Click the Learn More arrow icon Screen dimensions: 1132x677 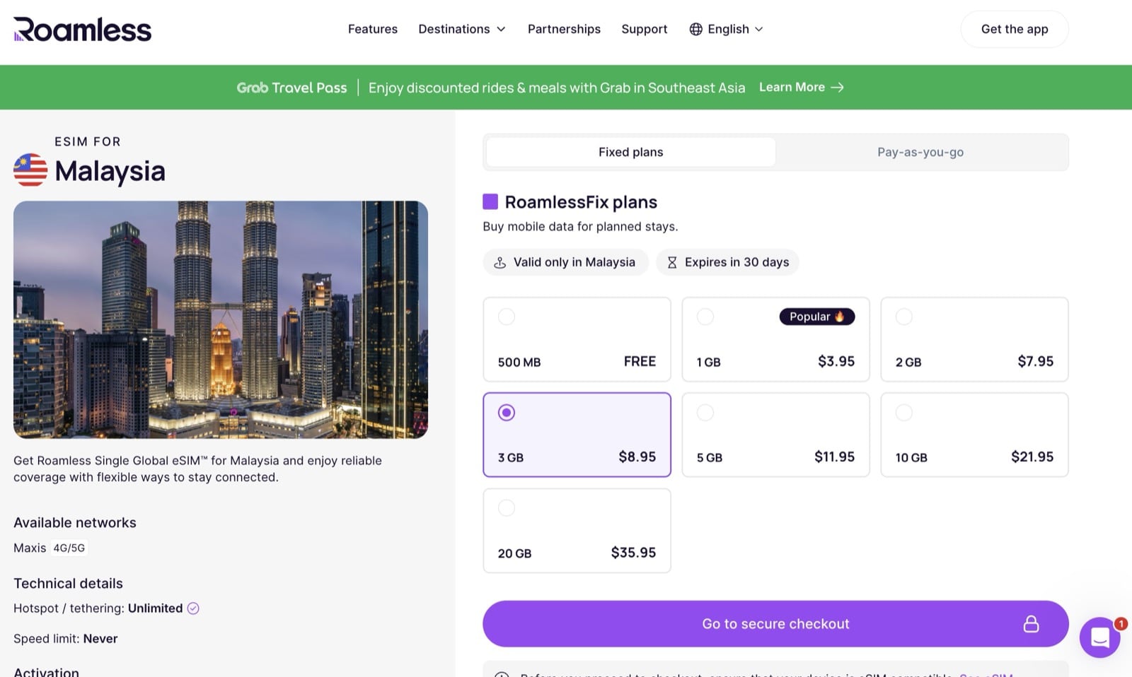tap(838, 87)
